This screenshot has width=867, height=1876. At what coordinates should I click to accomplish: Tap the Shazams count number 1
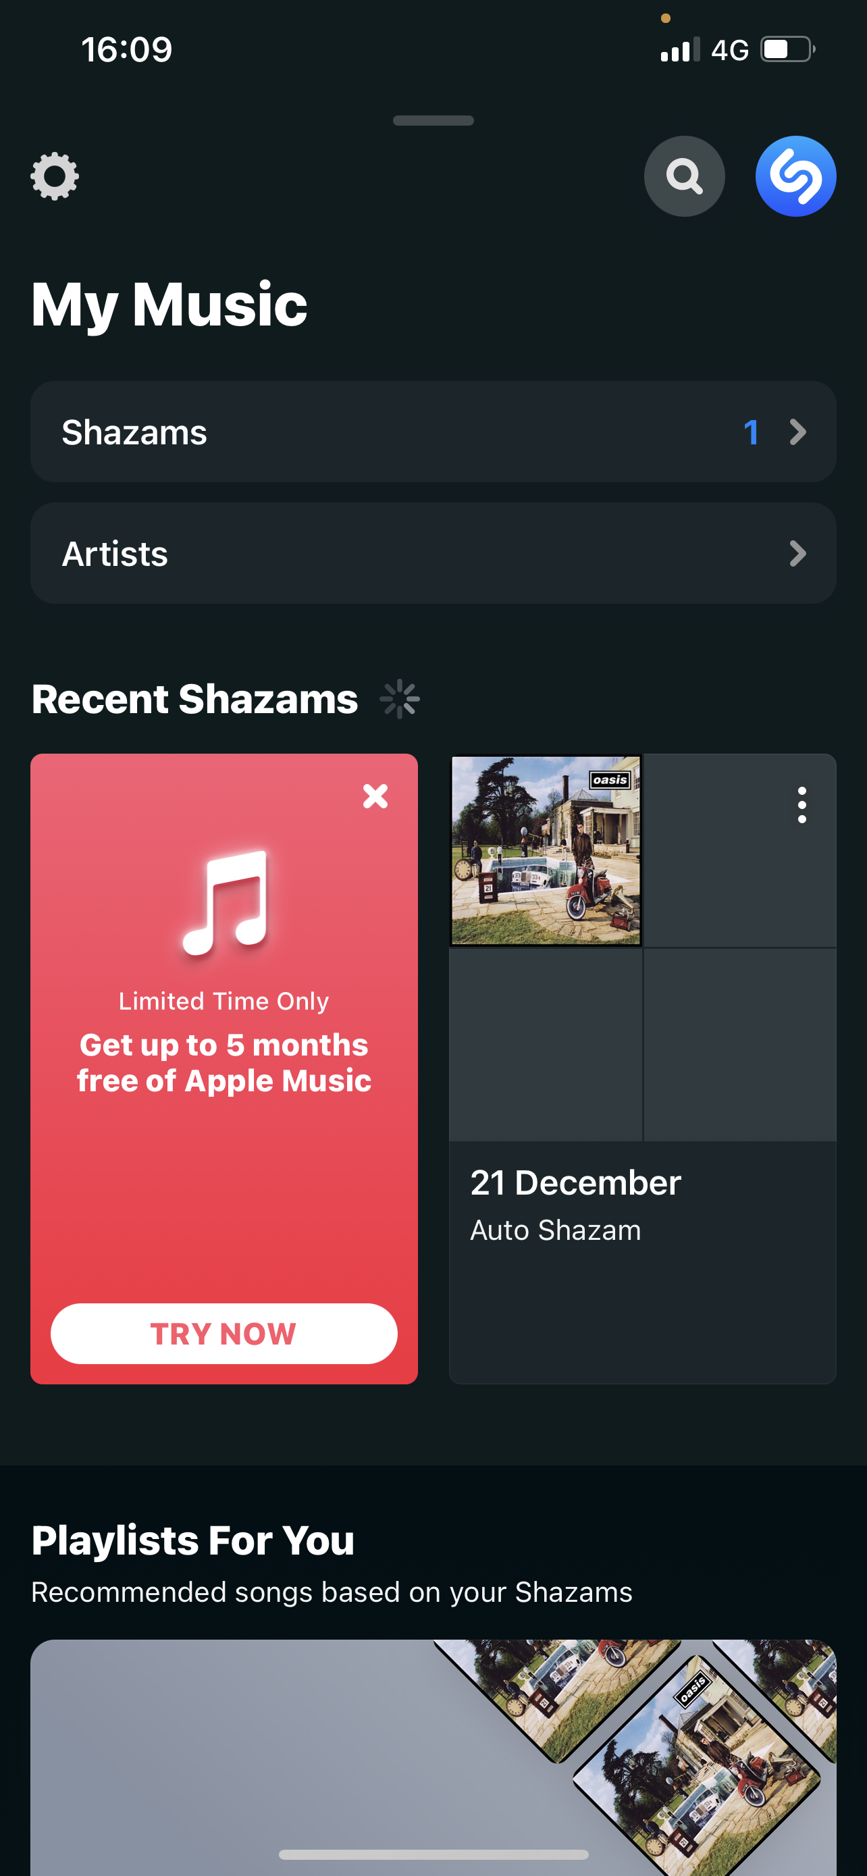tap(752, 433)
